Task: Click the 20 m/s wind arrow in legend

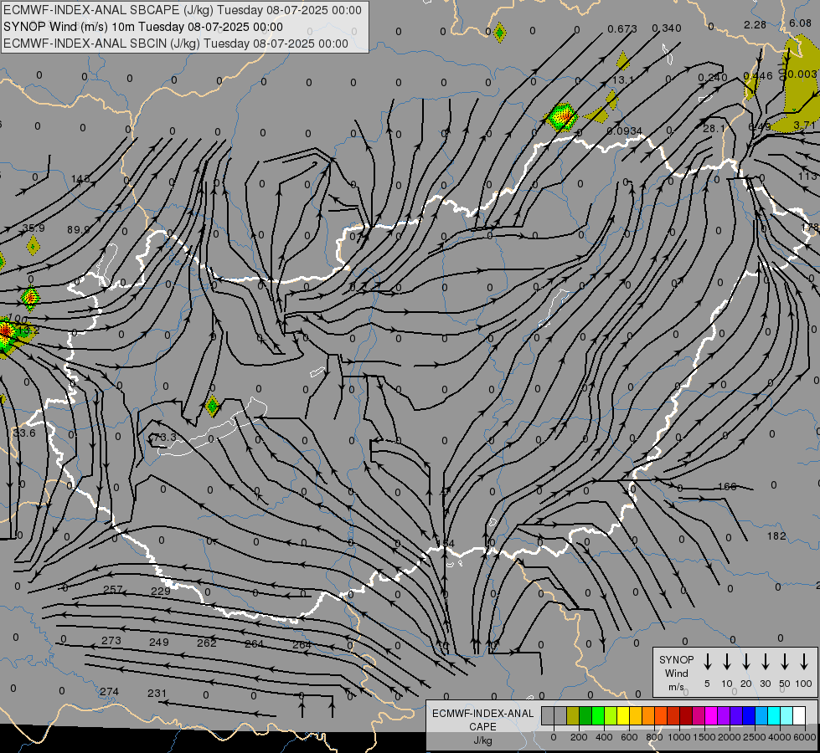Action: click(746, 661)
